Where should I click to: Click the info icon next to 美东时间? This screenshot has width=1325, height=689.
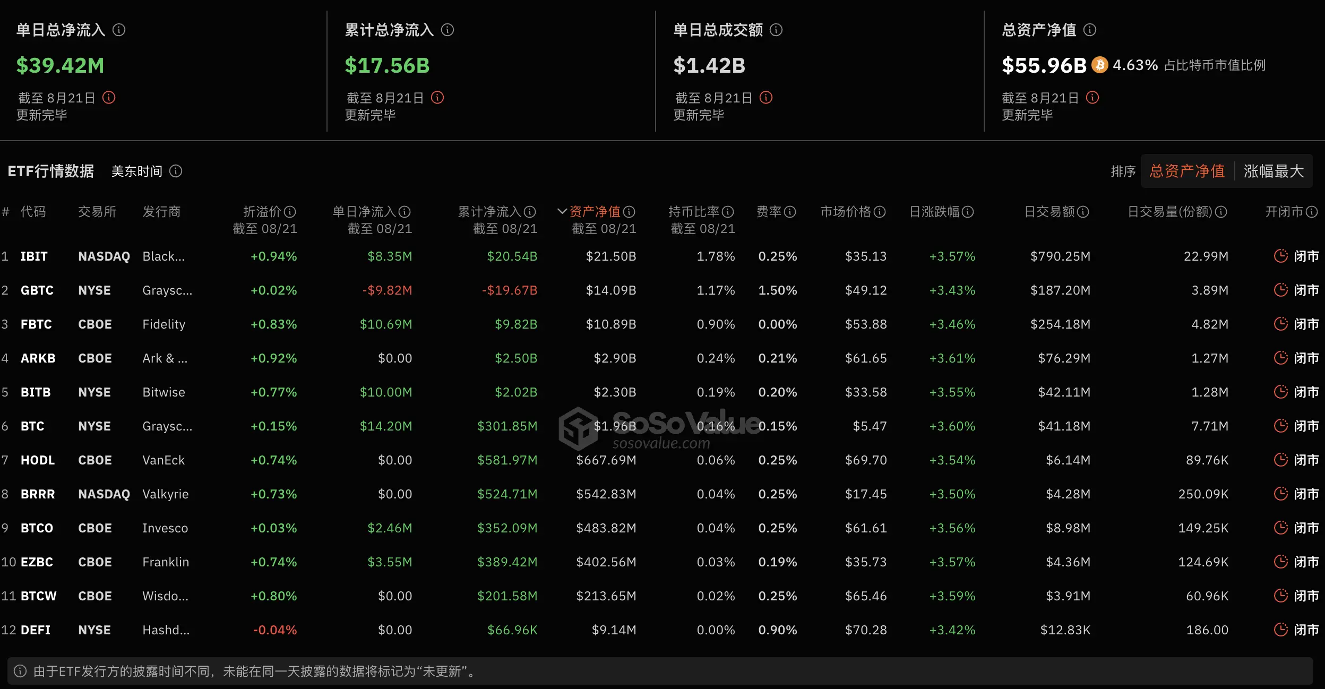tap(177, 171)
